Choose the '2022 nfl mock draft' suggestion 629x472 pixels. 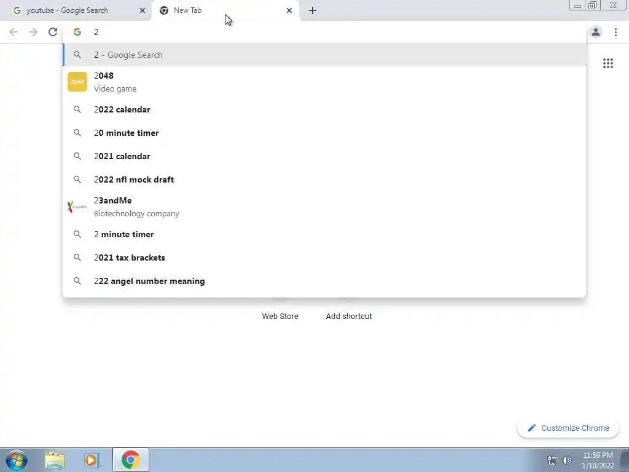coord(324,179)
